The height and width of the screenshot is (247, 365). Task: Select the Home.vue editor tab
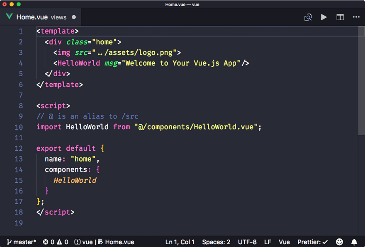(x=41, y=17)
